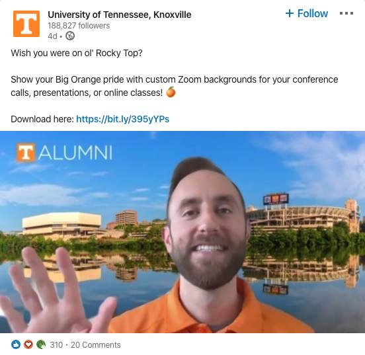Click the globe public visibility icon

point(70,36)
